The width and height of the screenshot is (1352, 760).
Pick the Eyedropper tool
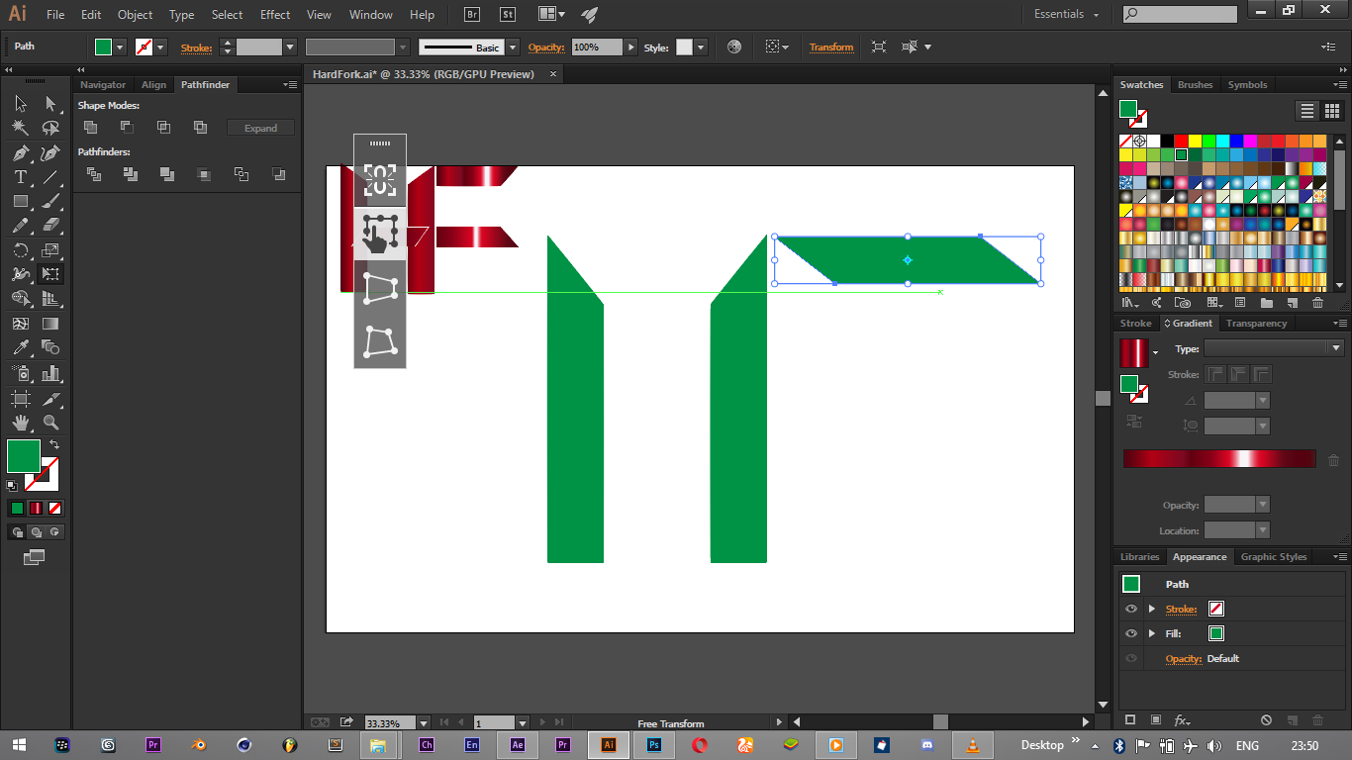[x=21, y=348]
